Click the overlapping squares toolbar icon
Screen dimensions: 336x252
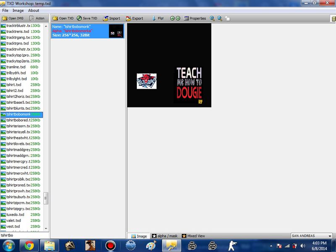(228, 18)
